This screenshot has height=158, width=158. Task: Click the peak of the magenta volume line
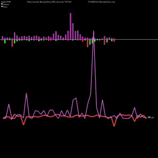94,31
